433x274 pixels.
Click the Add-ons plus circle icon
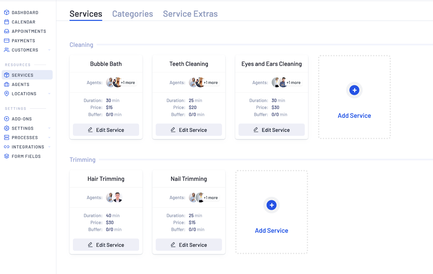coord(7,119)
